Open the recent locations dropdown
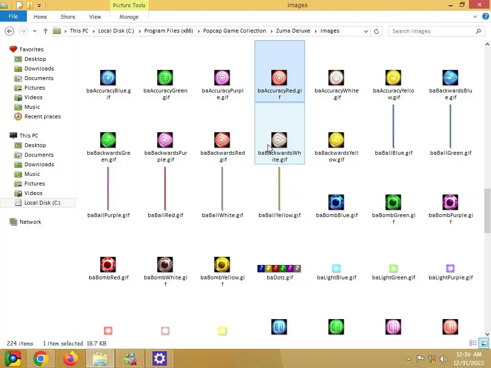Screen dimensions: 491x368 coord(35,31)
